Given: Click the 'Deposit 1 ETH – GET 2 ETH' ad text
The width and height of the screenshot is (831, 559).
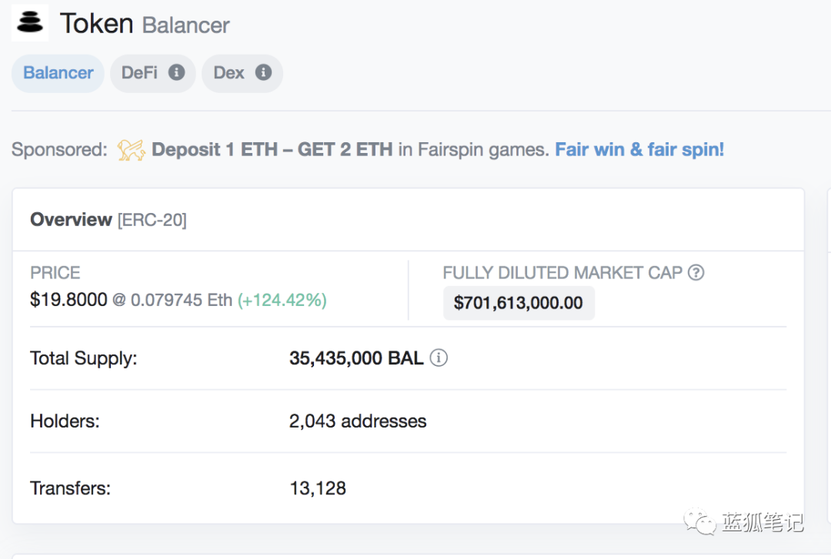Looking at the screenshot, I should pos(272,149).
